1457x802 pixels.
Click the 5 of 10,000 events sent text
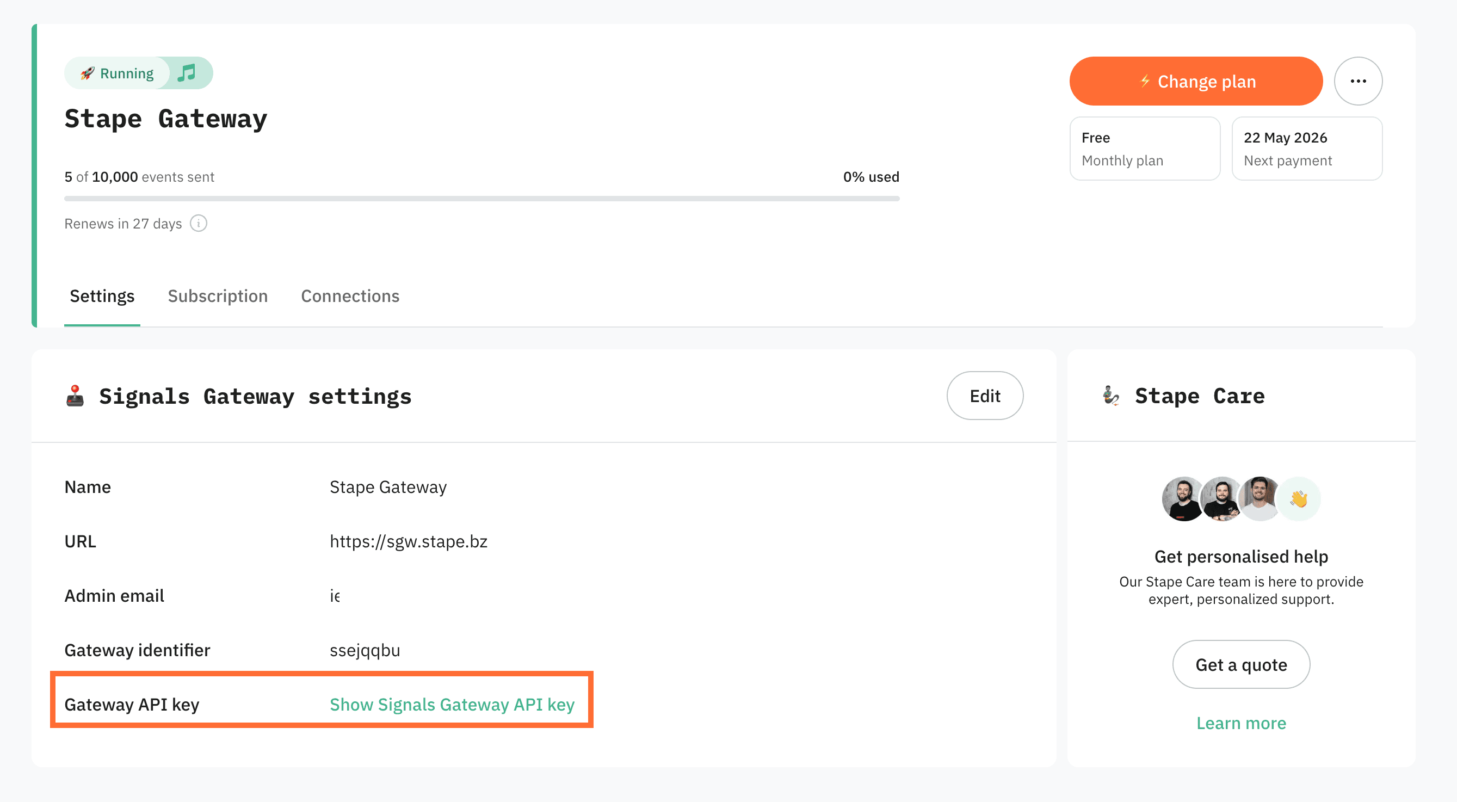coord(139,177)
